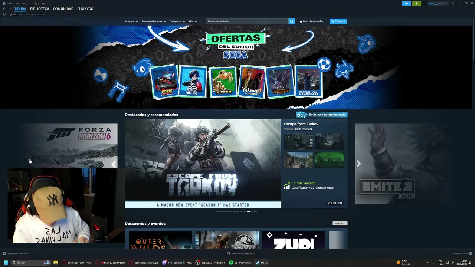
Task: Open the Ver menu
Action: click(17, 3)
